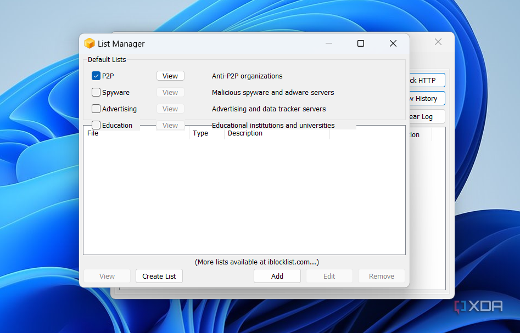Click the View button beside Education
520x333 pixels.
coord(170,125)
